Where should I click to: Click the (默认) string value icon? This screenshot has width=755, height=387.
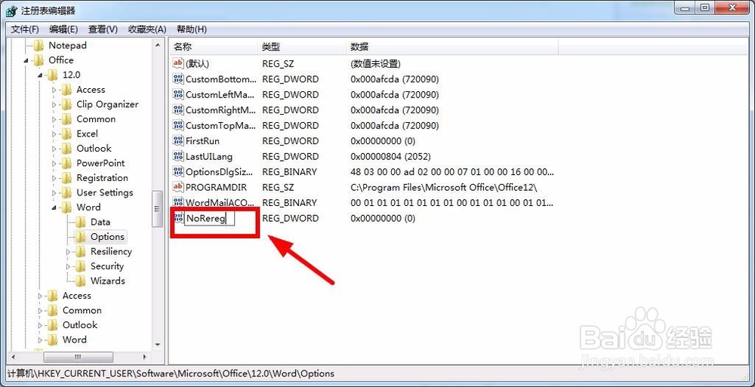[178, 63]
